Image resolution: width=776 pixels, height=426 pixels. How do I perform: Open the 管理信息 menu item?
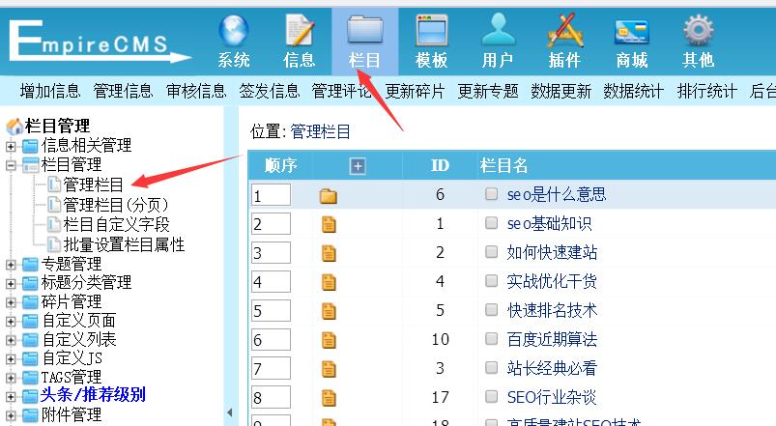(x=123, y=91)
